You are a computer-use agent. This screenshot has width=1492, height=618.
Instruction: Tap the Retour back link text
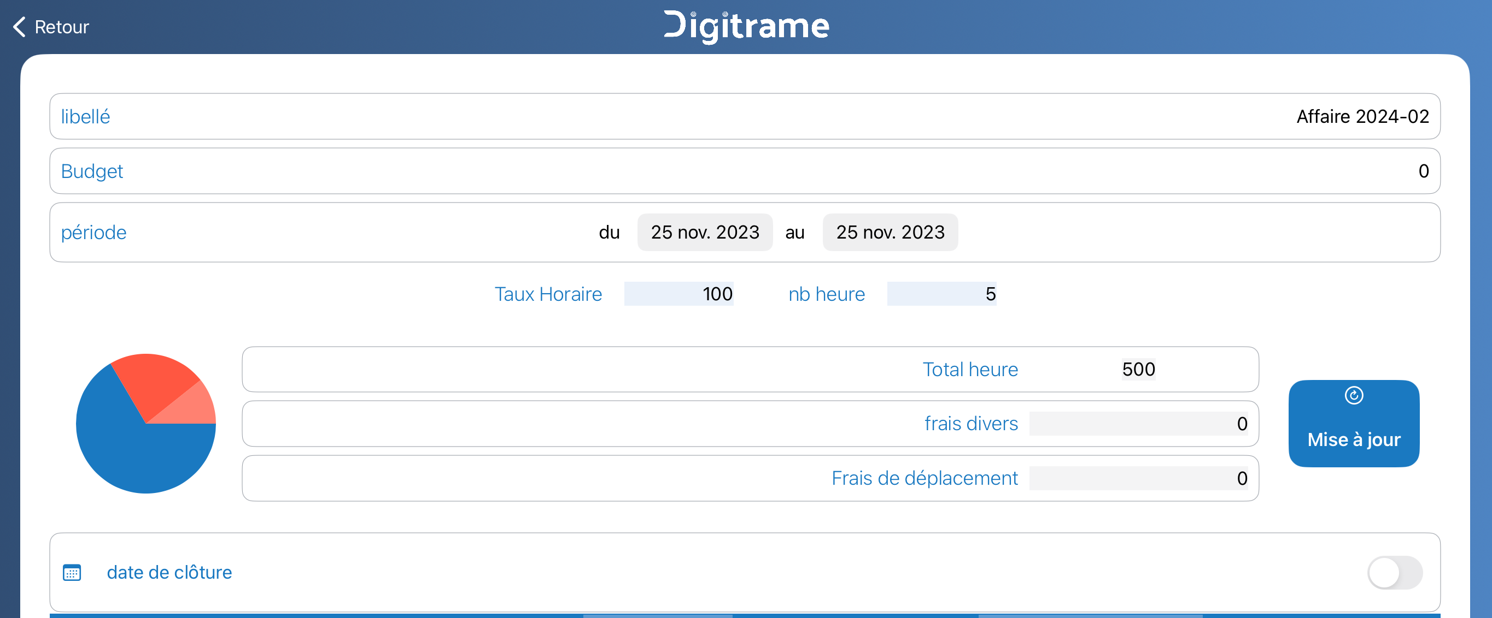[61, 27]
